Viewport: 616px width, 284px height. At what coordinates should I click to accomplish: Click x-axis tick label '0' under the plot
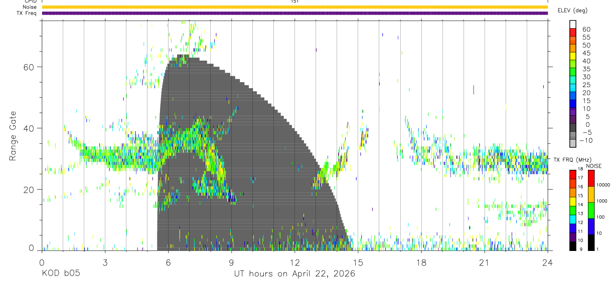[x=42, y=262]
